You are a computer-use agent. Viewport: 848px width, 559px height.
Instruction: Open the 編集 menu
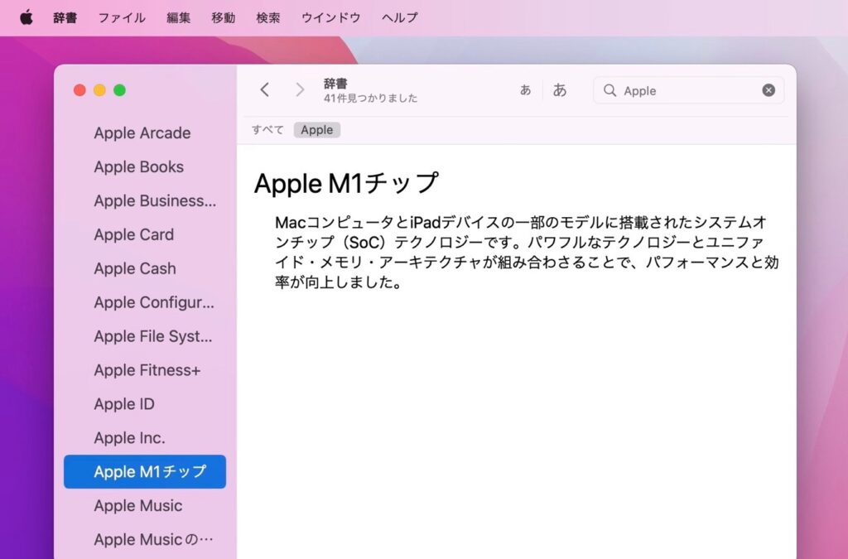[x=179, y=18]
